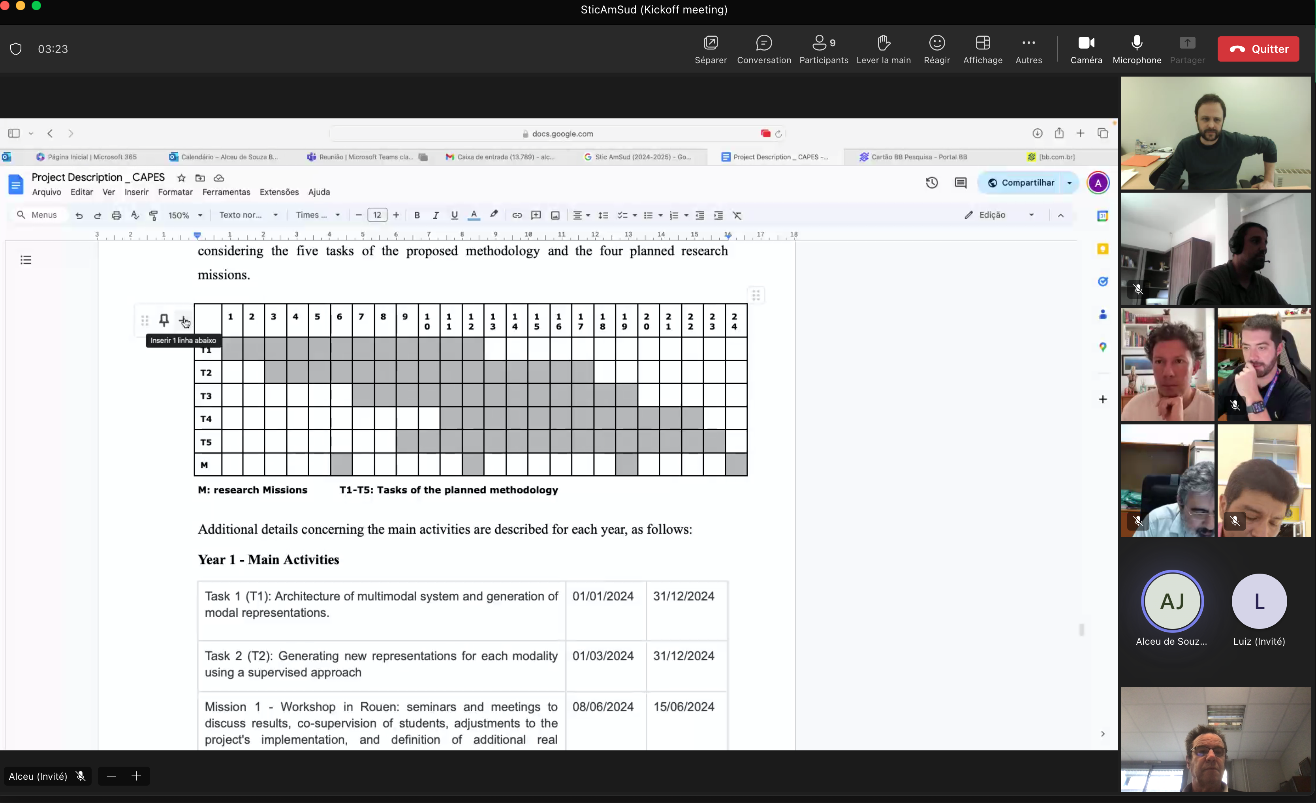
Task: Open the Conversation chat panel
Action: 764,49
